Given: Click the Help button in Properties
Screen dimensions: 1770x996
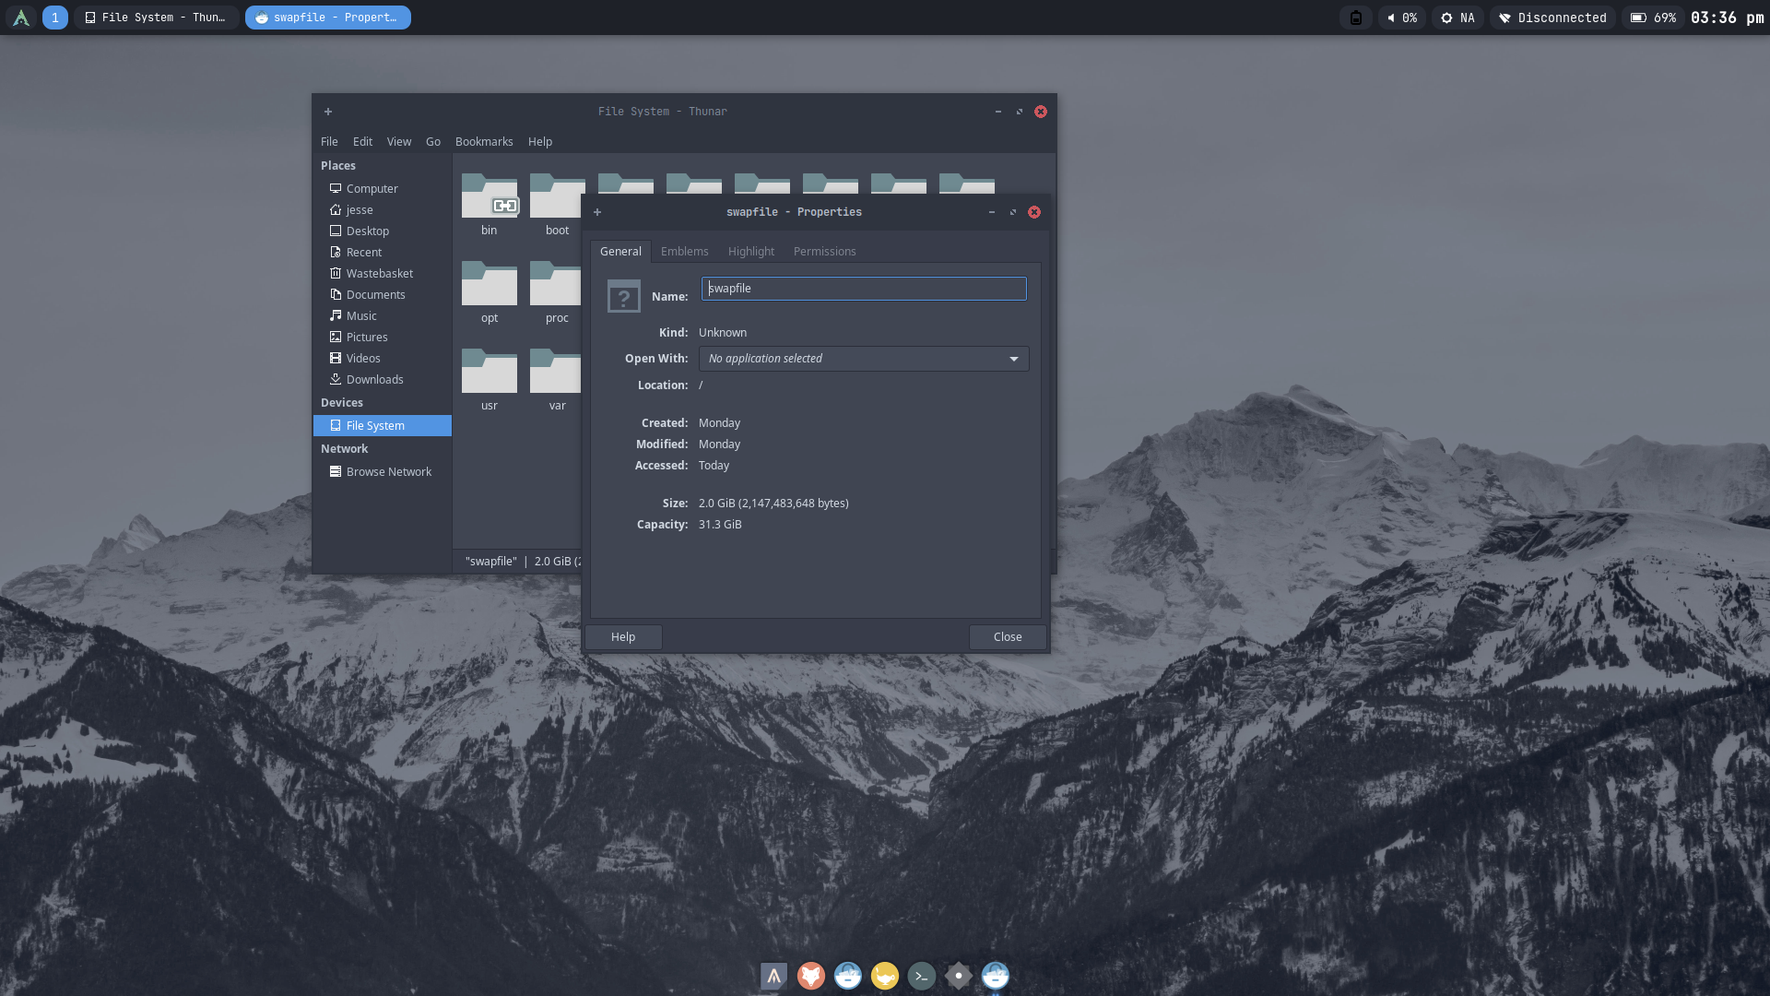Looking at the screenshot, I should pos(623,637).
